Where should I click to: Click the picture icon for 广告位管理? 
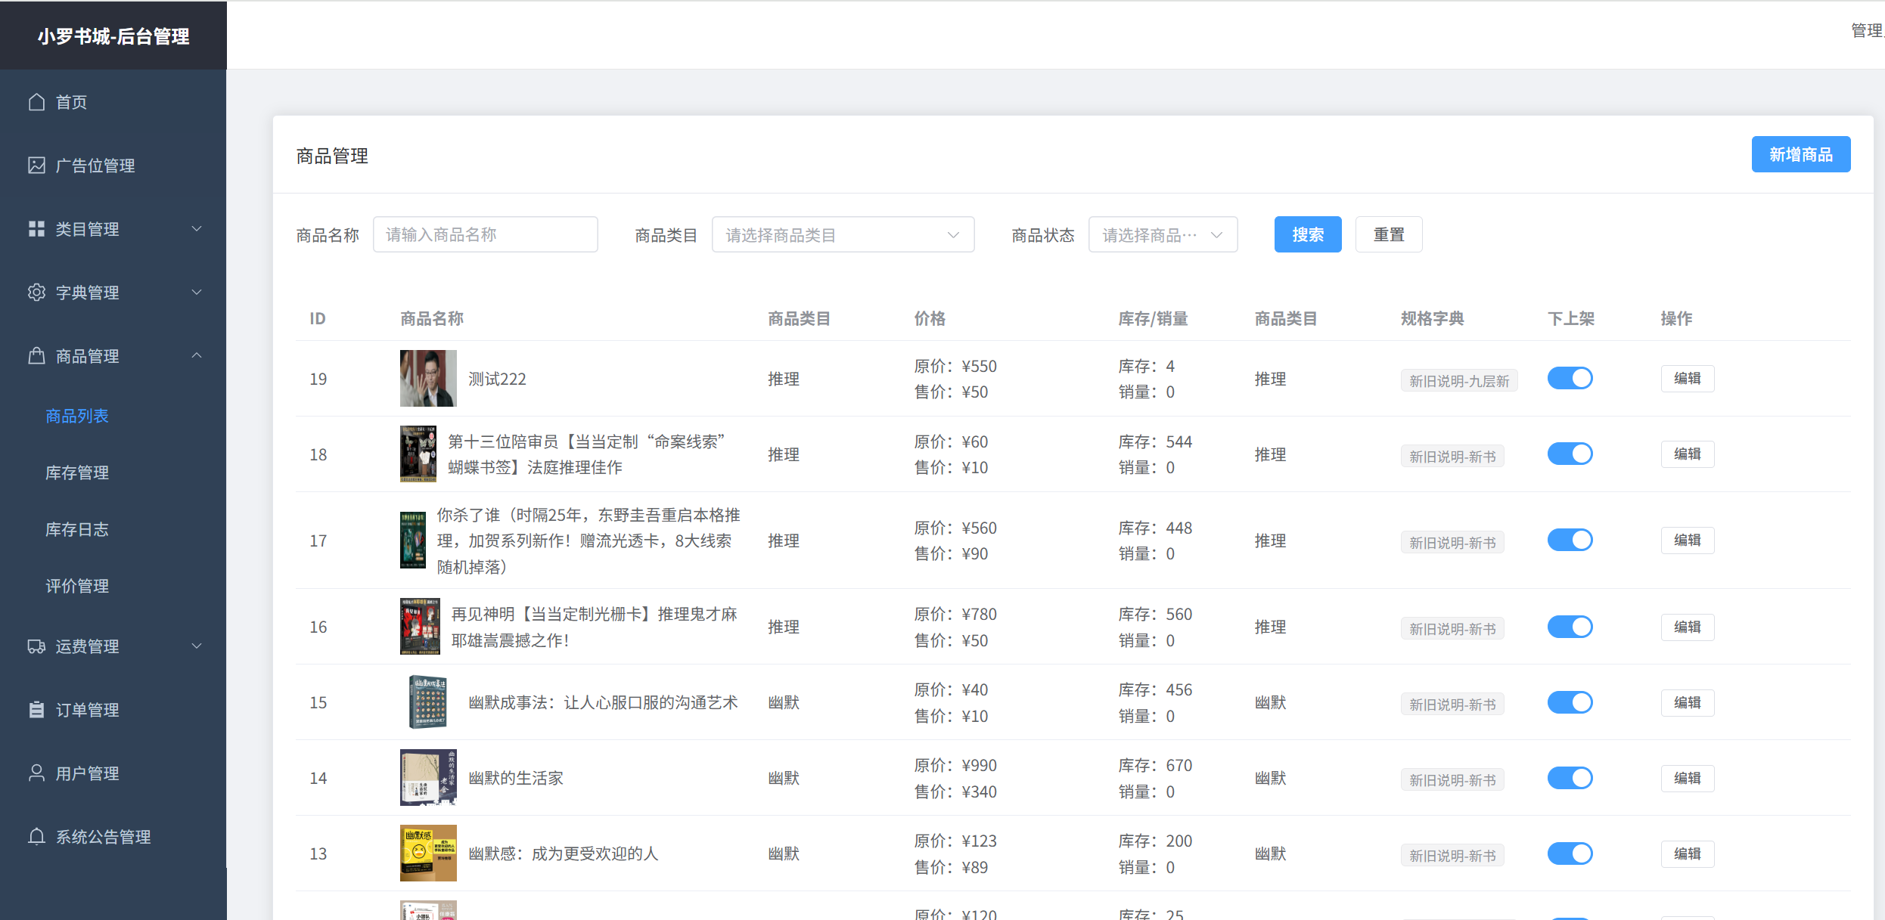[36, 166]
